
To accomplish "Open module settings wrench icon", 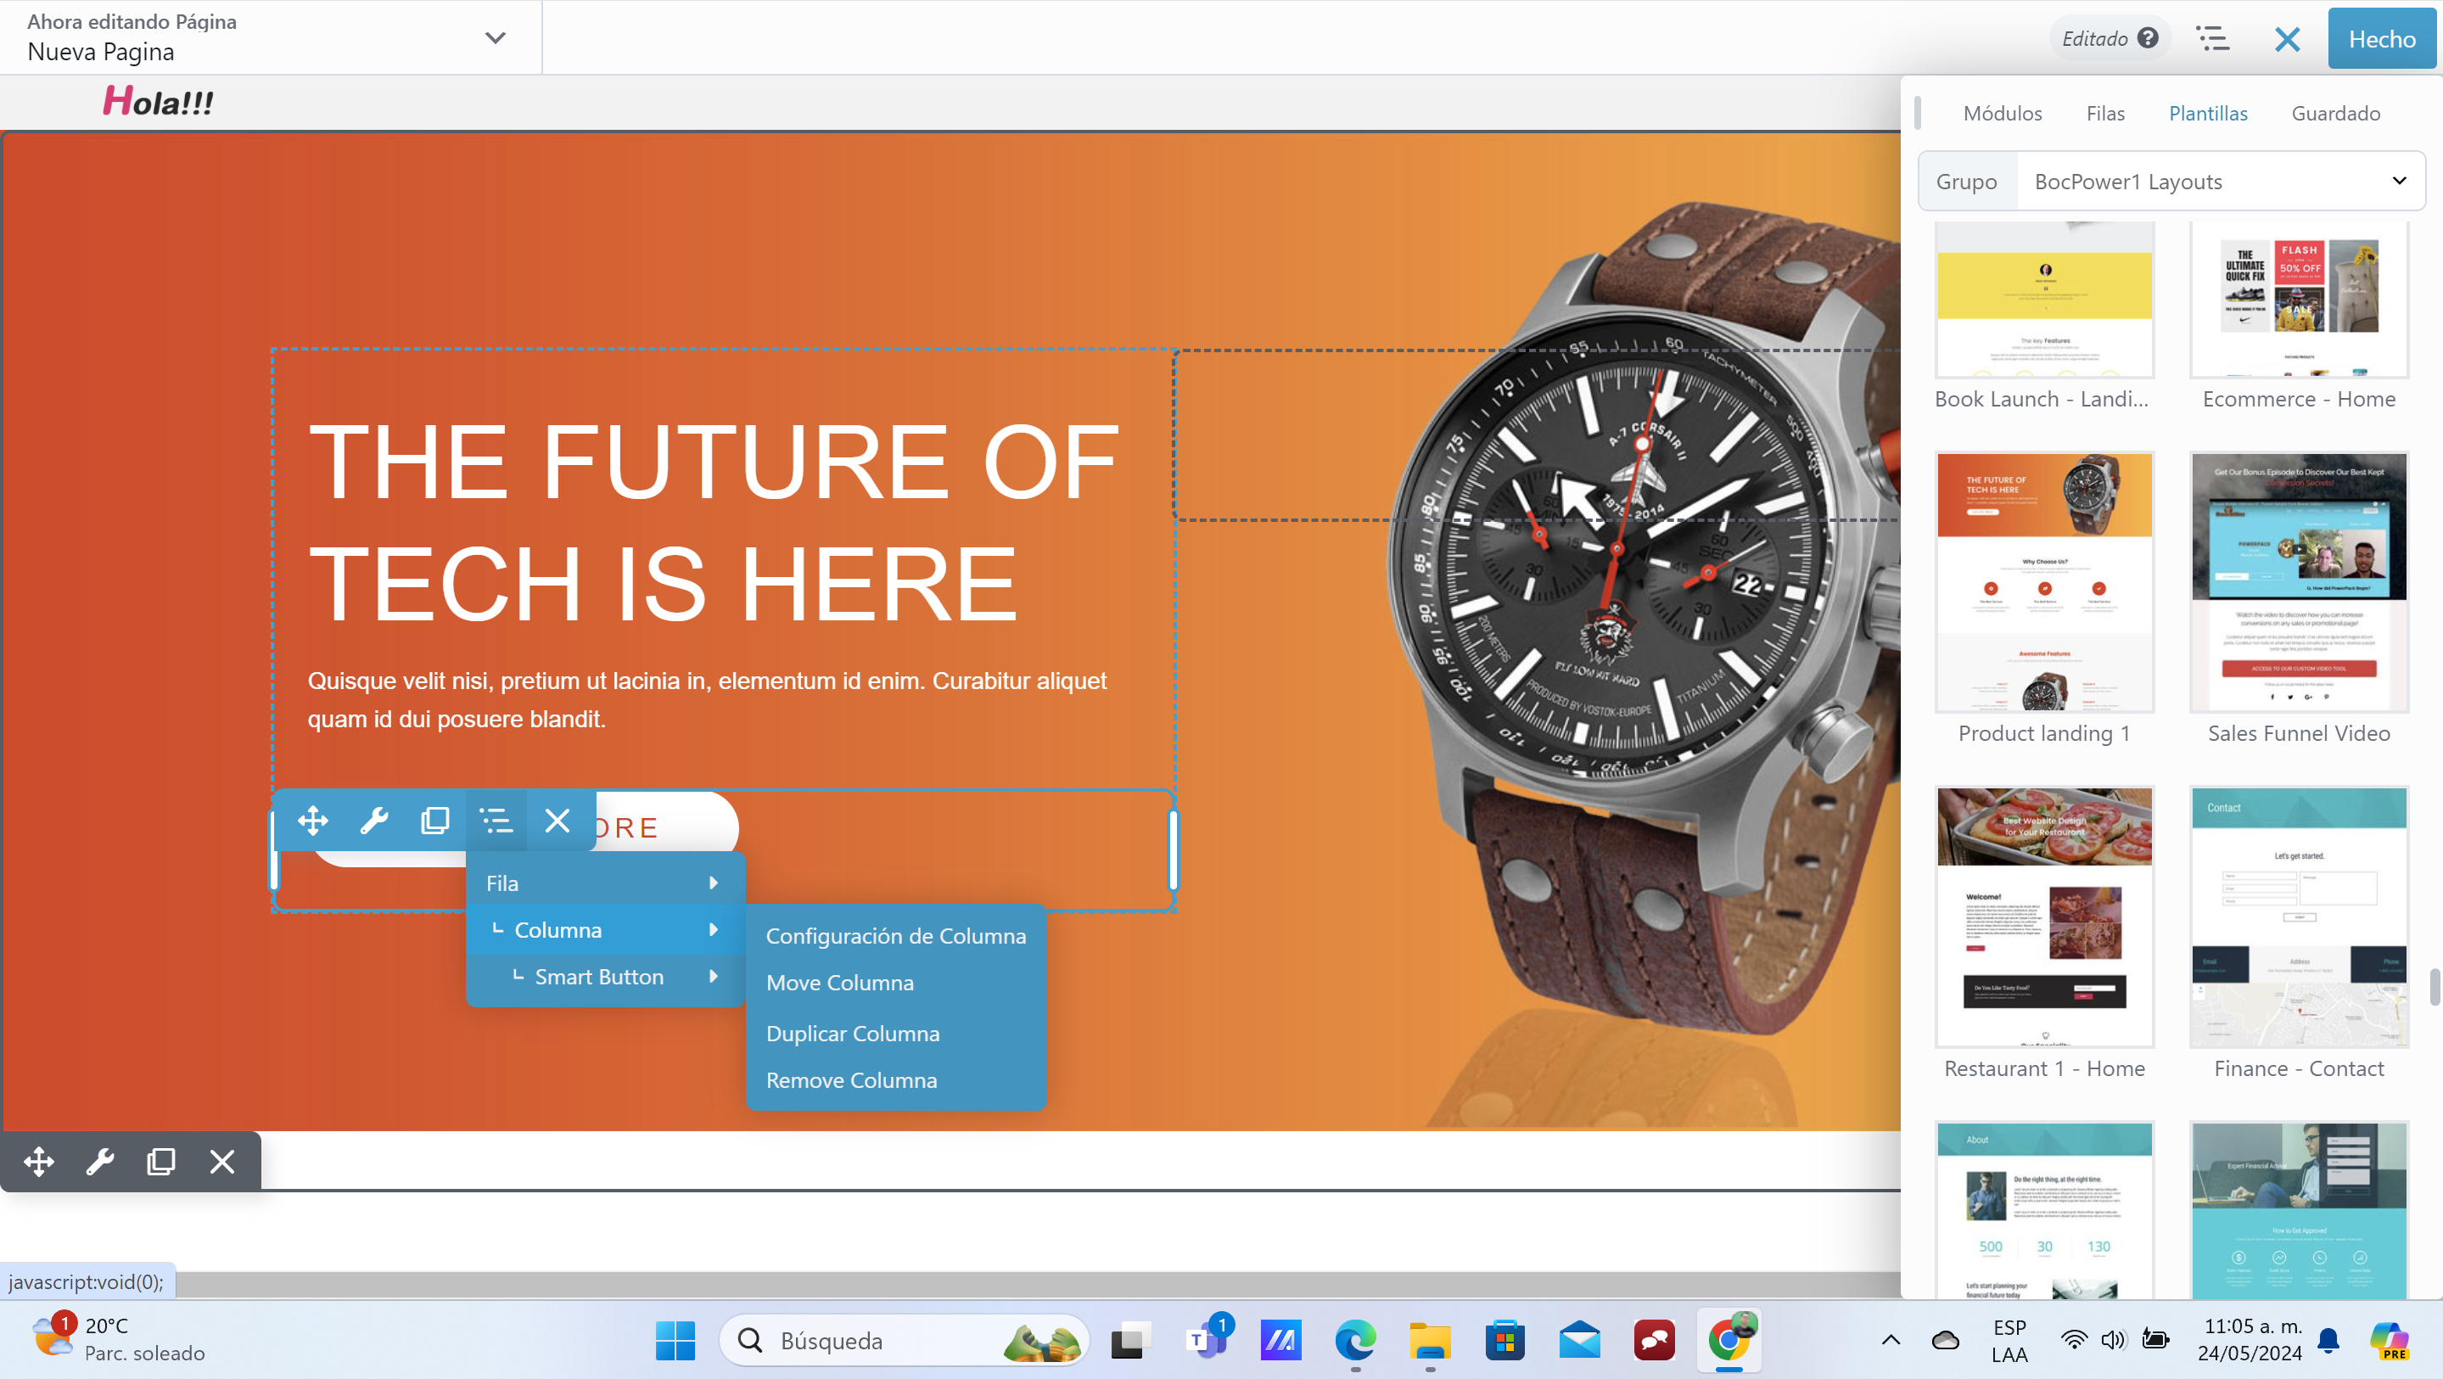I will click(373, 821).
